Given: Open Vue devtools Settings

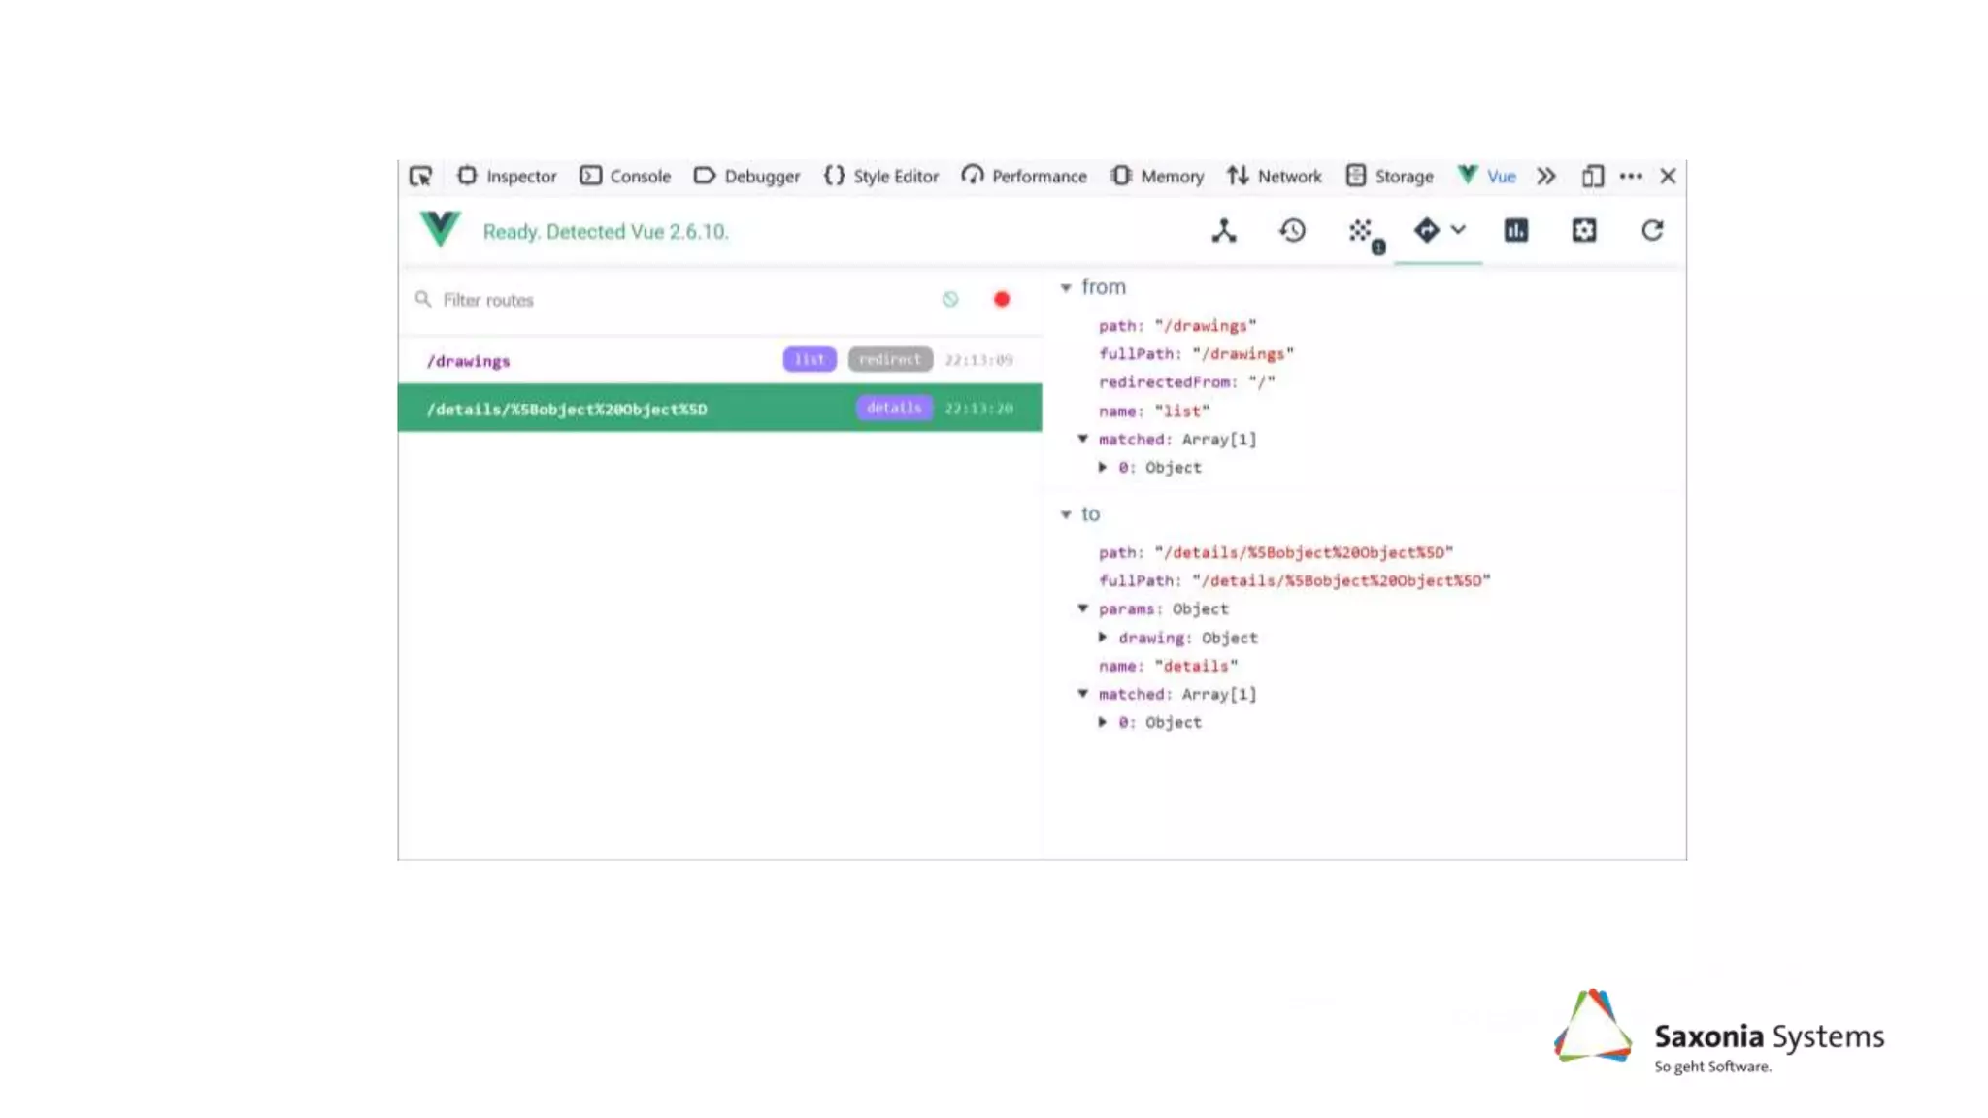Looking at the screenshot, I should [1584, 230].
